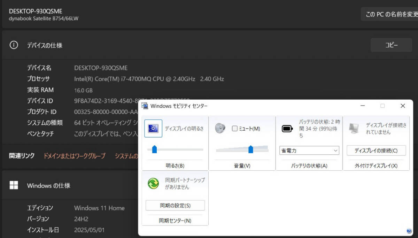
Task: Close the Windows モビリティ センター window
Action: (x=403, y=106)
